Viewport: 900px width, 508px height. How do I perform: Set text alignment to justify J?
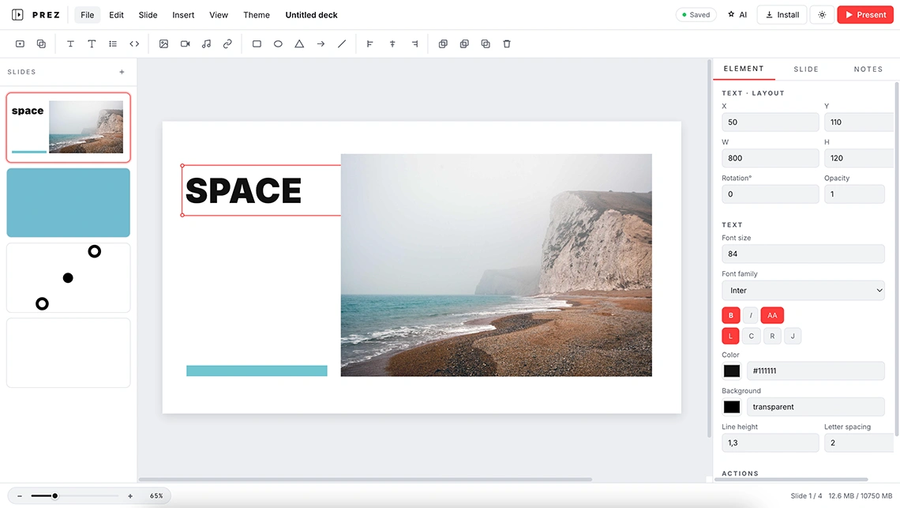tap(793, 337)
